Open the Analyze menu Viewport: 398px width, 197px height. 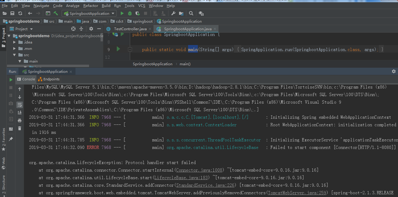72,5
